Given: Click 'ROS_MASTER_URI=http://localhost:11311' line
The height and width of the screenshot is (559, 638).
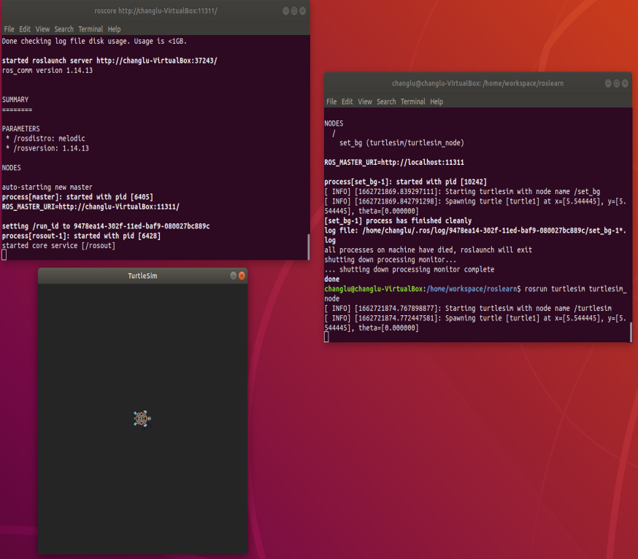Looking at the screenshot, I should (394, 162).
